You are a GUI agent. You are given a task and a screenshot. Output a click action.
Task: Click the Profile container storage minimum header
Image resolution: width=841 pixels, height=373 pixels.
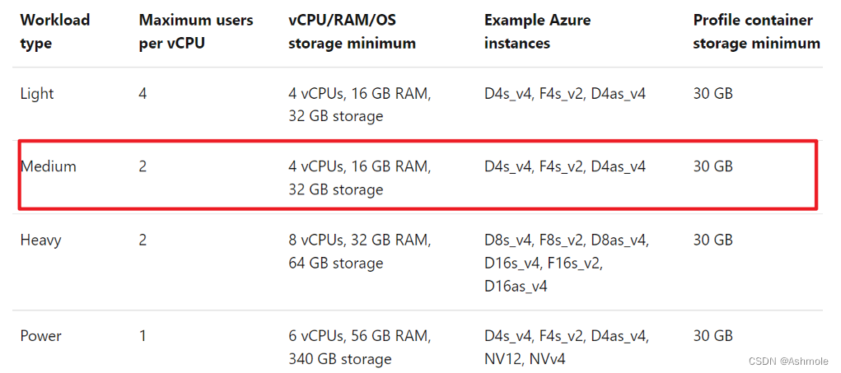pos(755,30)
